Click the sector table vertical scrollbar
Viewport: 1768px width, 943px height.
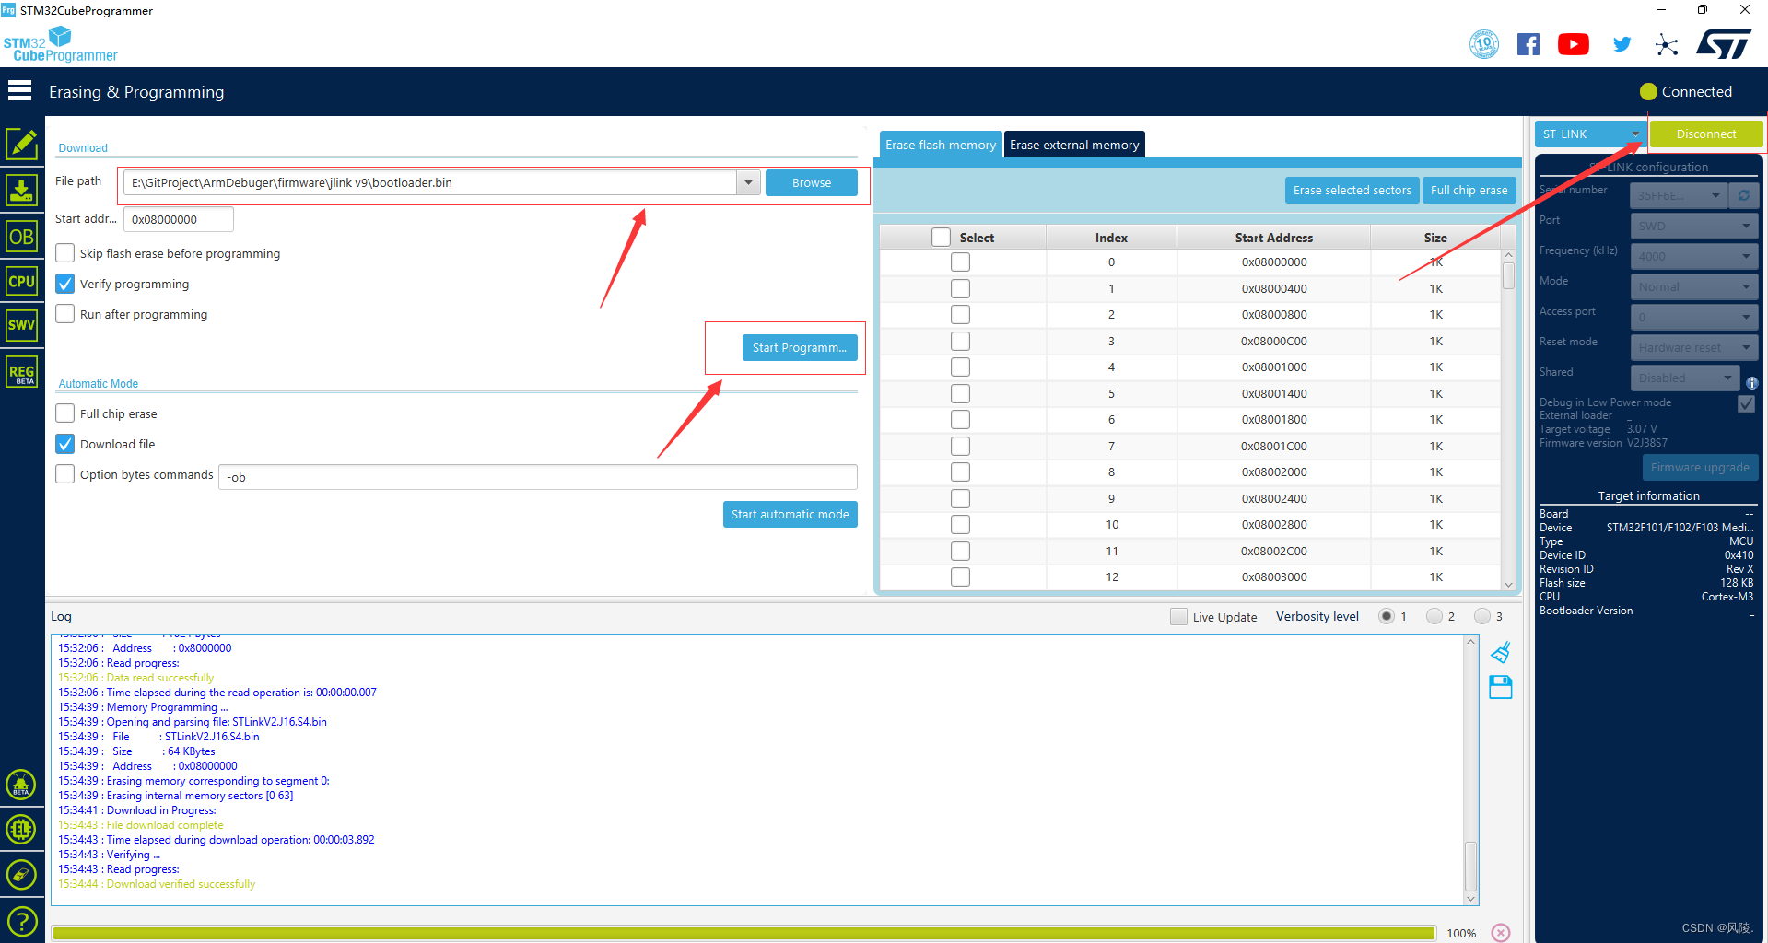1508,420
